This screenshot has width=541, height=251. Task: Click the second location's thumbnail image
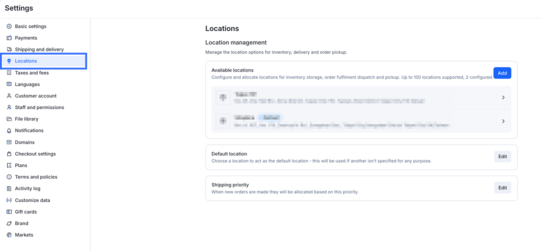coord(223,120)
